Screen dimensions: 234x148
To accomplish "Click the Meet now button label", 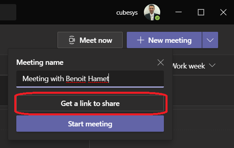I will (x=96, y=40).
